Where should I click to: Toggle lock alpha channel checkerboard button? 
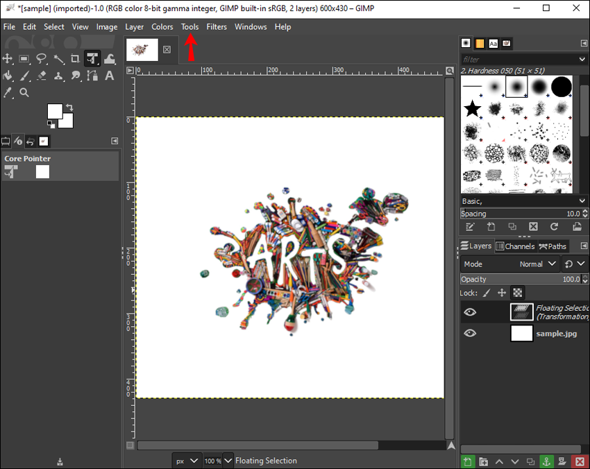click(517, 293)
